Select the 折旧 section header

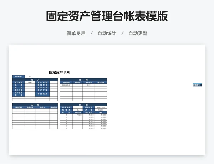pos(83,105)
